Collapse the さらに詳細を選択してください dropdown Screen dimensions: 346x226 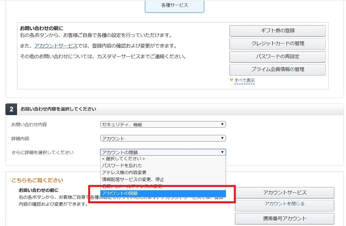163,152
